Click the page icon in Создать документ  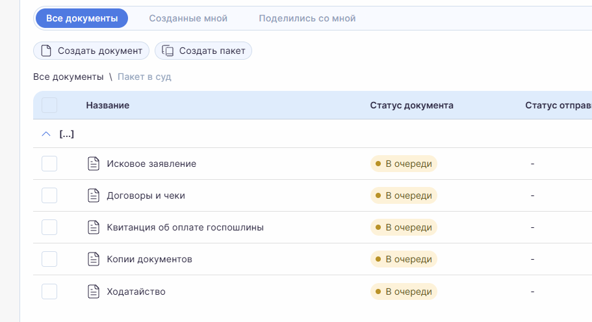[x=46, y=51]
